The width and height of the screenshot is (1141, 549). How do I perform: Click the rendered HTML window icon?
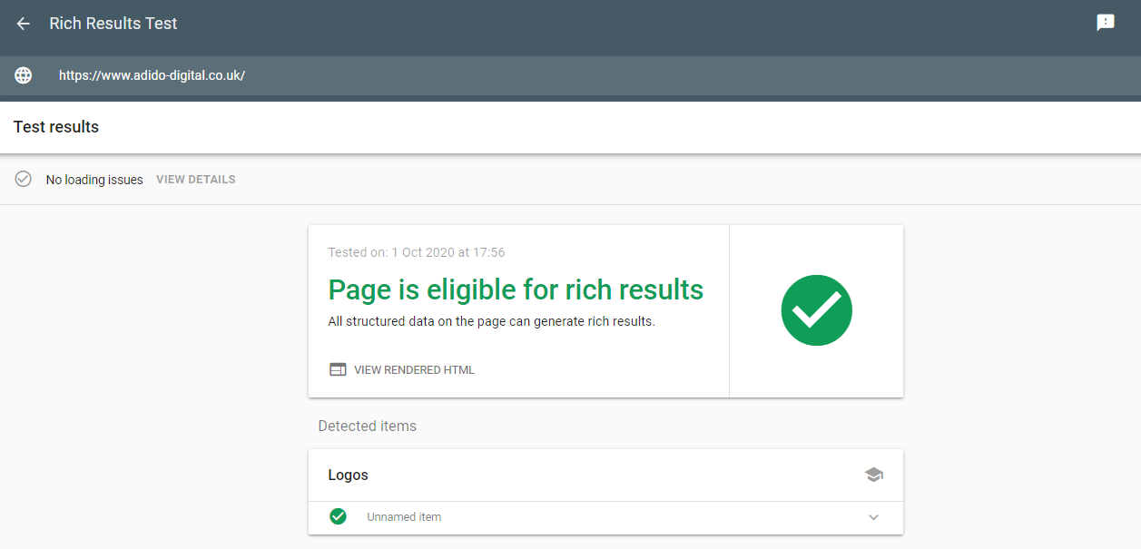point(338,370)
